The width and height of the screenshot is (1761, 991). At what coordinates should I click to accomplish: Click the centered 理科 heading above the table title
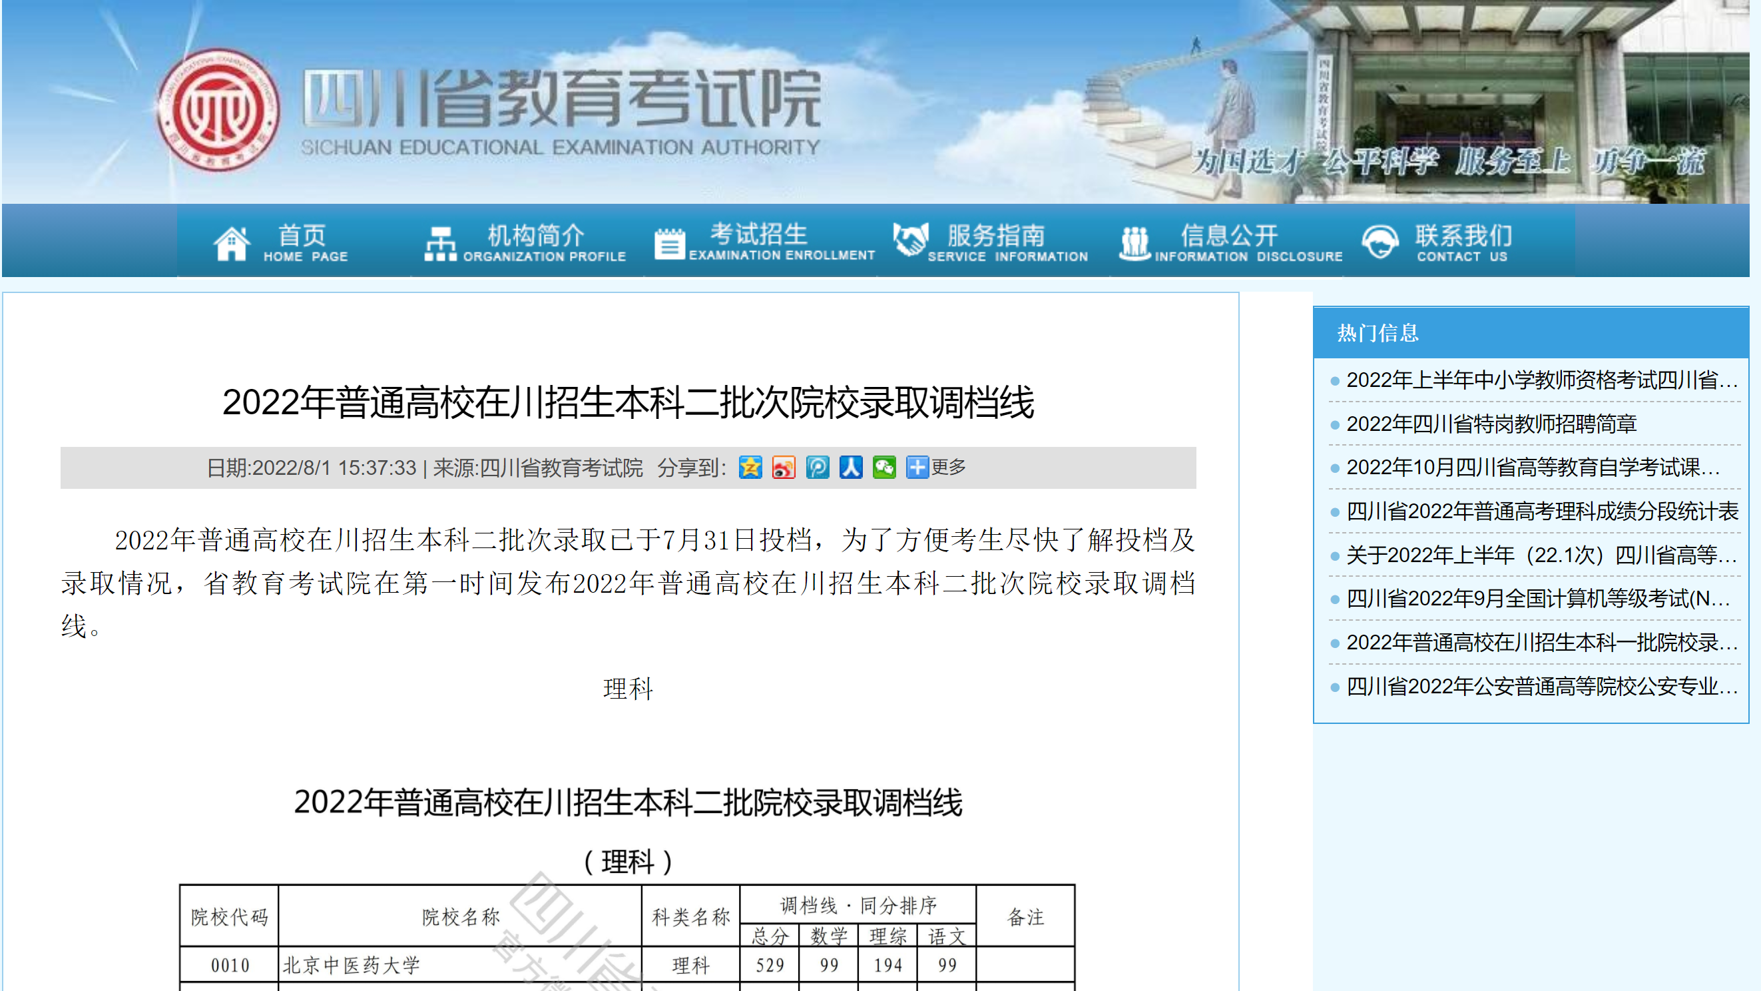coord(629,689)
